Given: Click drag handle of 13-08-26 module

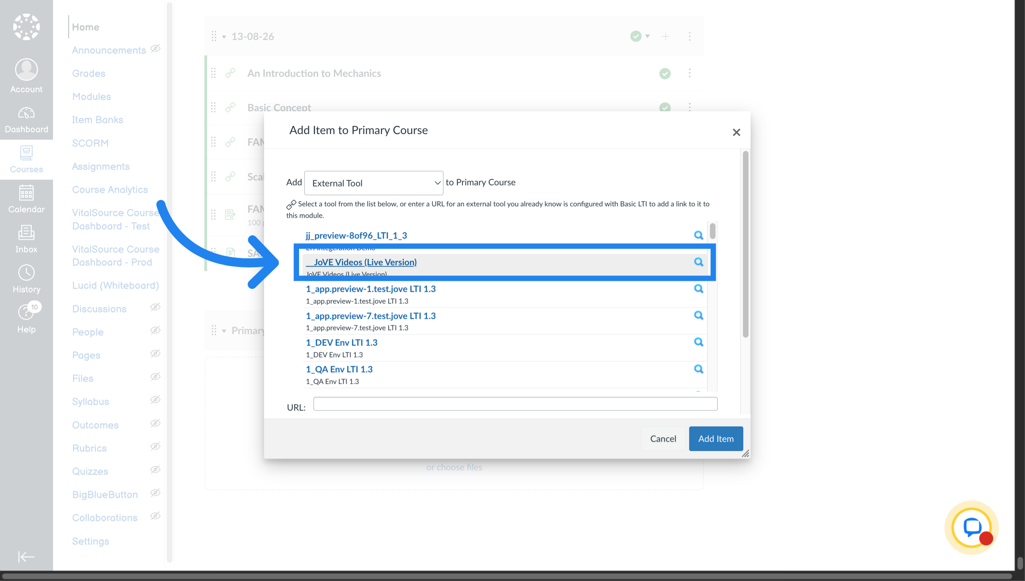Looking at the screenshot, I should tap(214, 36).
